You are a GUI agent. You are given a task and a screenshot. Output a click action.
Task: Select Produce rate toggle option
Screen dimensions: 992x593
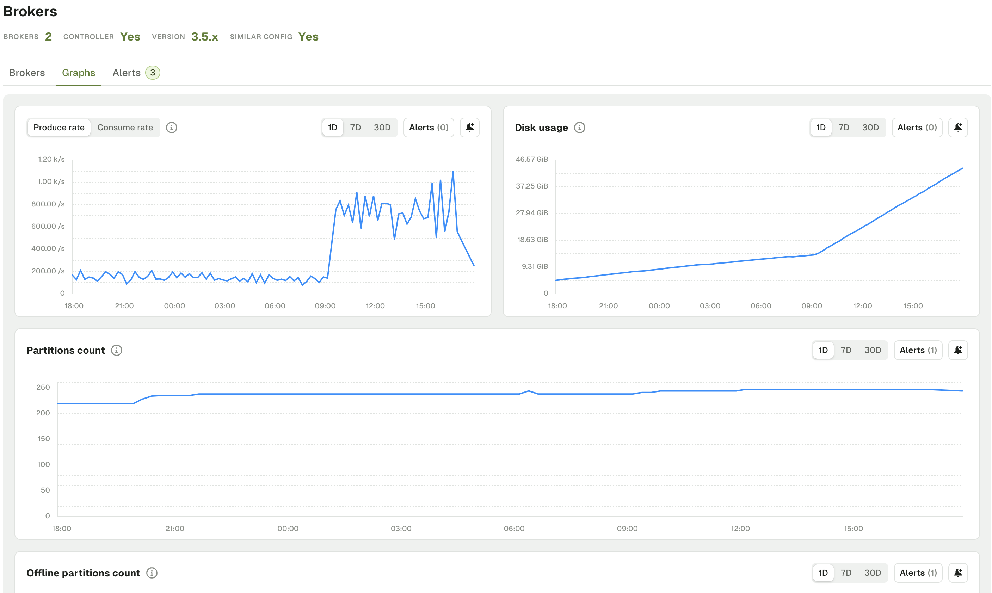point(59,128)
